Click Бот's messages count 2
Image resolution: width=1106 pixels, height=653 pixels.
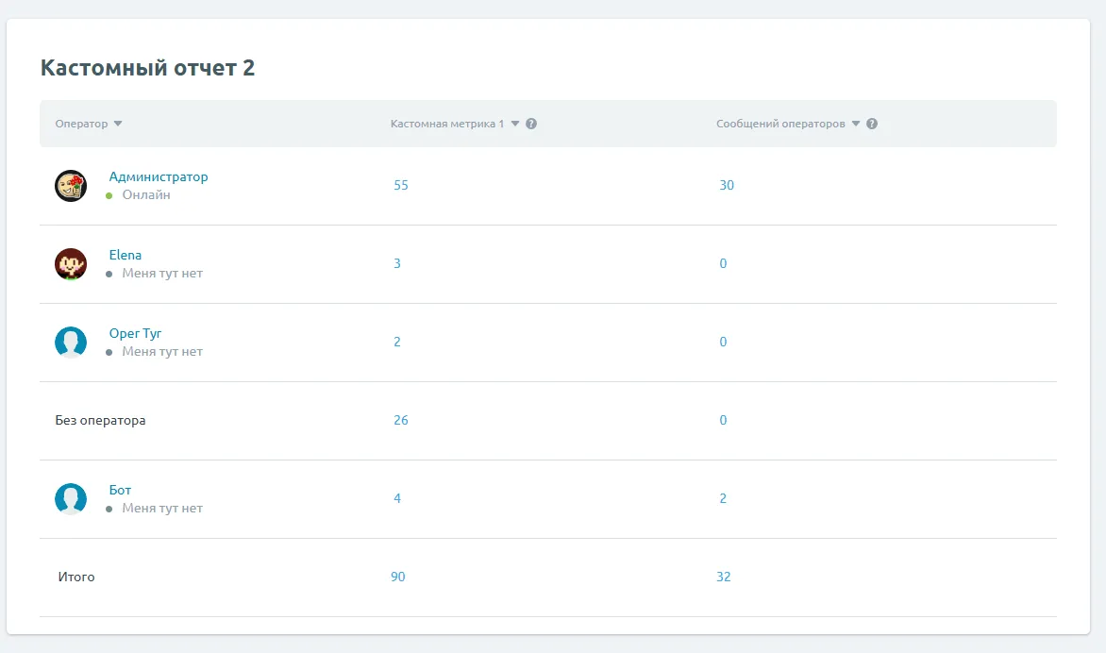723,498
